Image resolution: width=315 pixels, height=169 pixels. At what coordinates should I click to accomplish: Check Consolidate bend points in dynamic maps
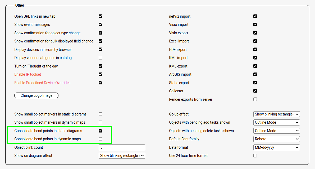[101, 139]
